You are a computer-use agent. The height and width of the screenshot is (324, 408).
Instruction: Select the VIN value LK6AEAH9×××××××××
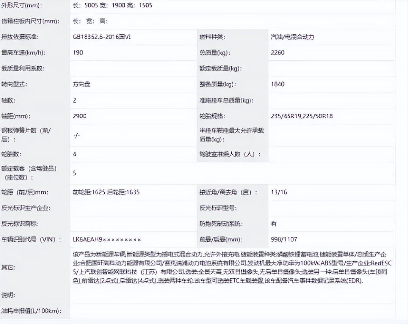coord(107,240)
